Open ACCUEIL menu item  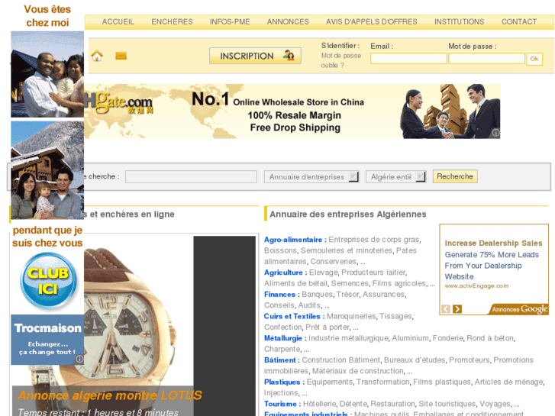pos(118,21)
